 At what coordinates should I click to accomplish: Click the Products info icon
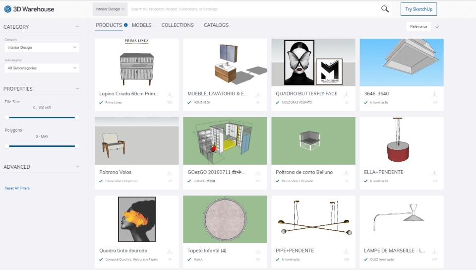(x=125, y=25)
